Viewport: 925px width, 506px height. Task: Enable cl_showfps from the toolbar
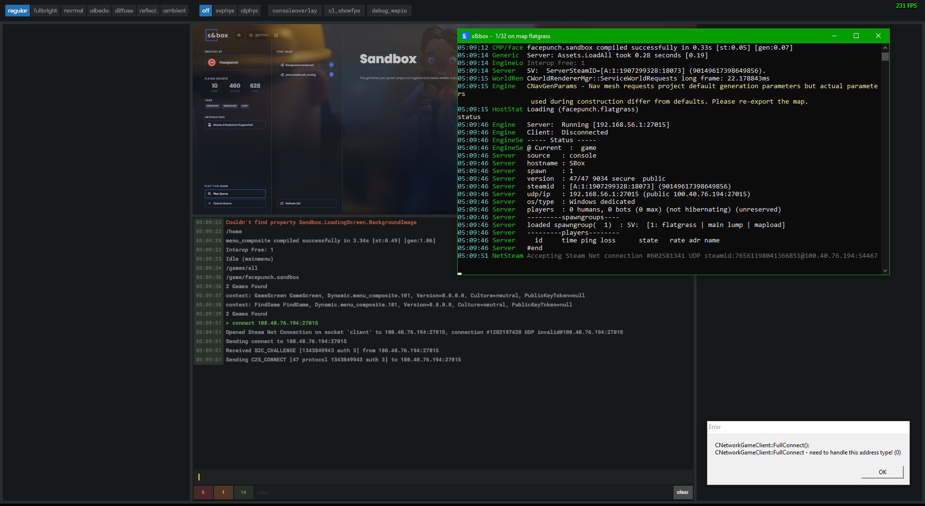[x=344, y=10]
